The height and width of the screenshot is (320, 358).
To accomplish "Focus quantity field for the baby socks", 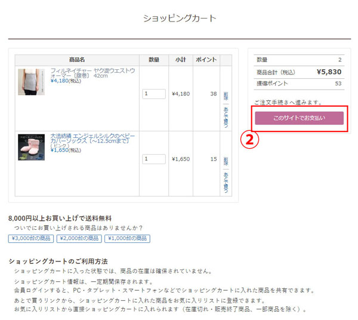I will pos(154,159).
